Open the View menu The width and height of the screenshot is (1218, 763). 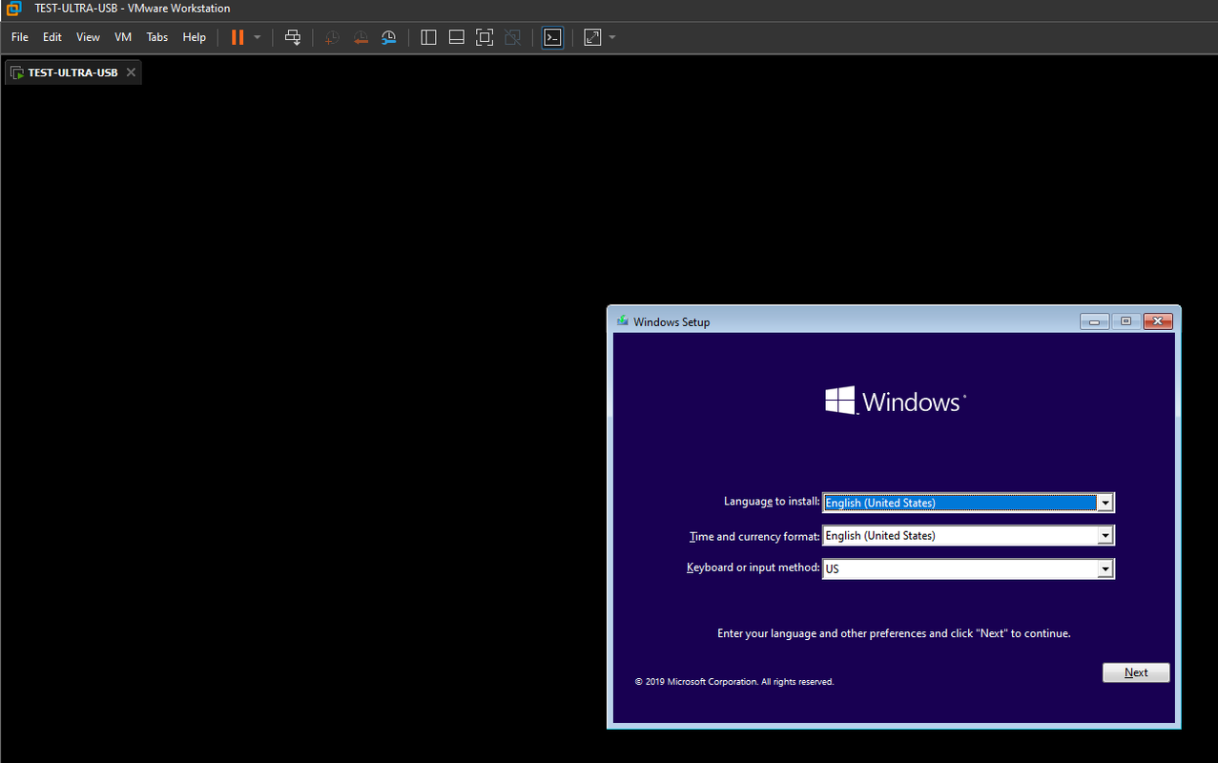click(88, 37)
